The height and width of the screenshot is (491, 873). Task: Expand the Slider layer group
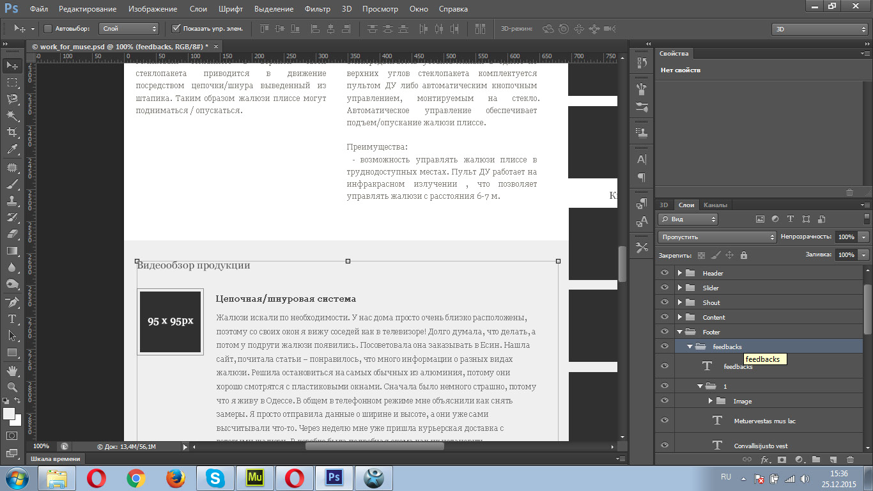point(680,288)
